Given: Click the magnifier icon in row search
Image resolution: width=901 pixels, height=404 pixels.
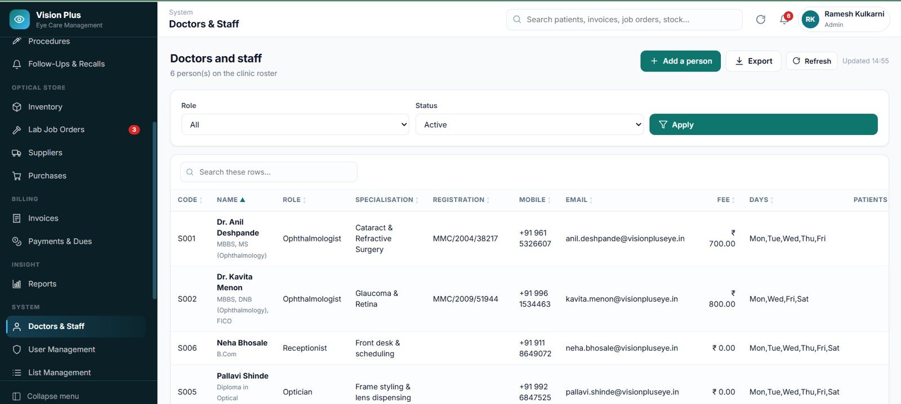Looking at the screenshot, I should point(190,172).
